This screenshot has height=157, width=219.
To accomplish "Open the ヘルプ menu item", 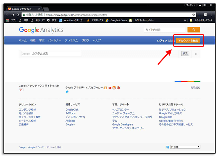I will click(97, 40).
